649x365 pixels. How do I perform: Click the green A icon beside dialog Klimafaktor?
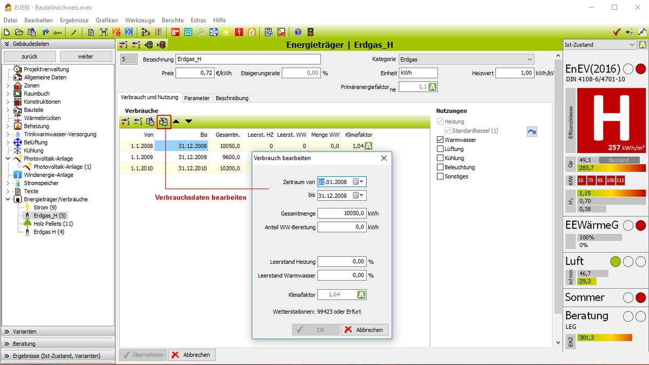[x=362, y=295]
